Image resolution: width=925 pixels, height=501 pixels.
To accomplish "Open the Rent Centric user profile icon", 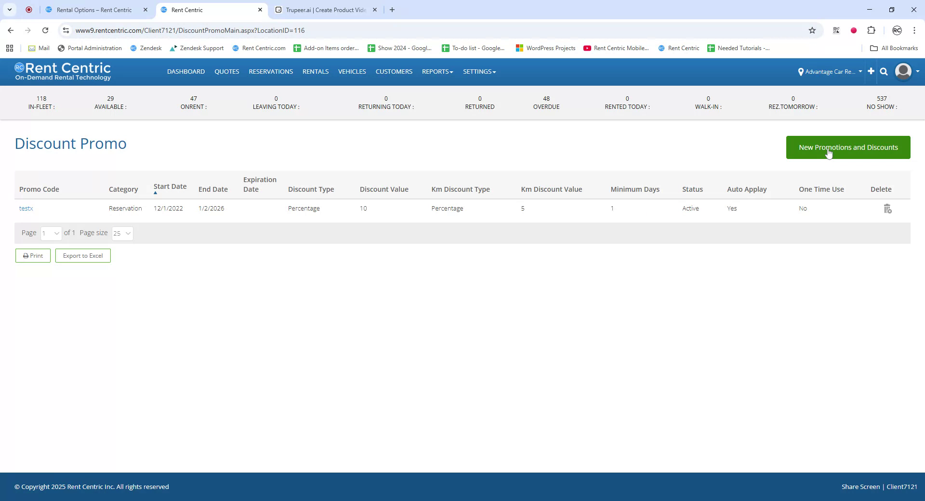I will 903,71.
